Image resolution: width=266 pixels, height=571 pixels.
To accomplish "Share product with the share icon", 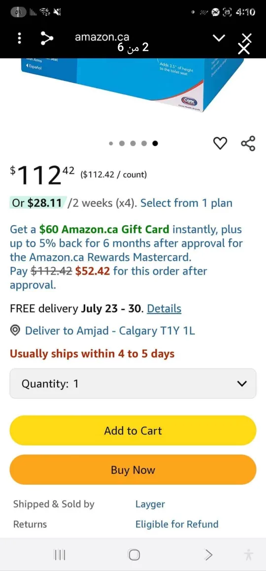I will [248, 143].
